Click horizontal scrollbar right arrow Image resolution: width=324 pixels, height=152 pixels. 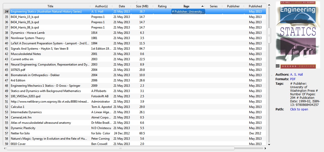(x=265, y=148)
